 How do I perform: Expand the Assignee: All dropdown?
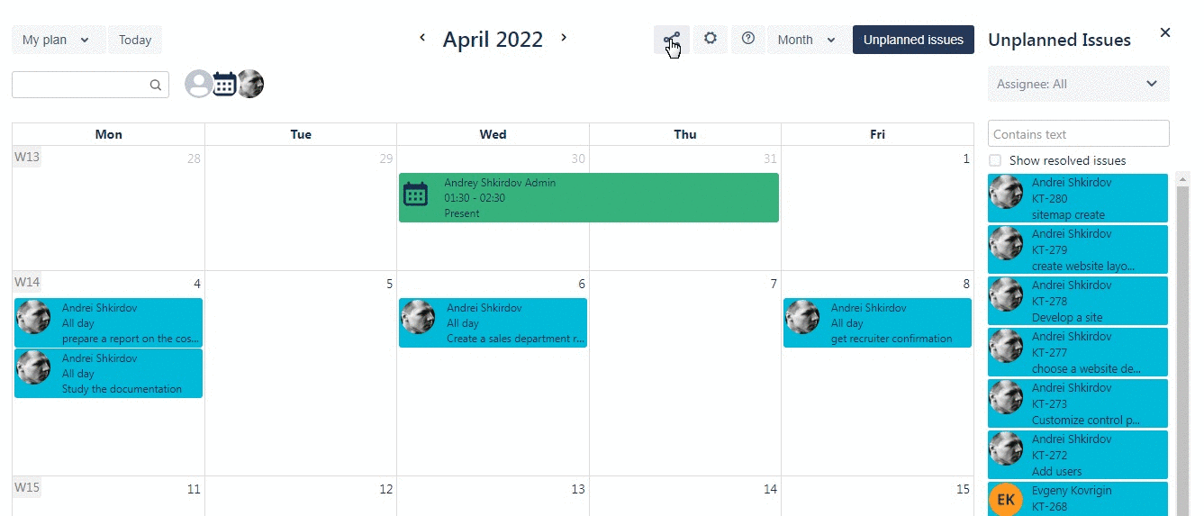tap(1078, 84)
